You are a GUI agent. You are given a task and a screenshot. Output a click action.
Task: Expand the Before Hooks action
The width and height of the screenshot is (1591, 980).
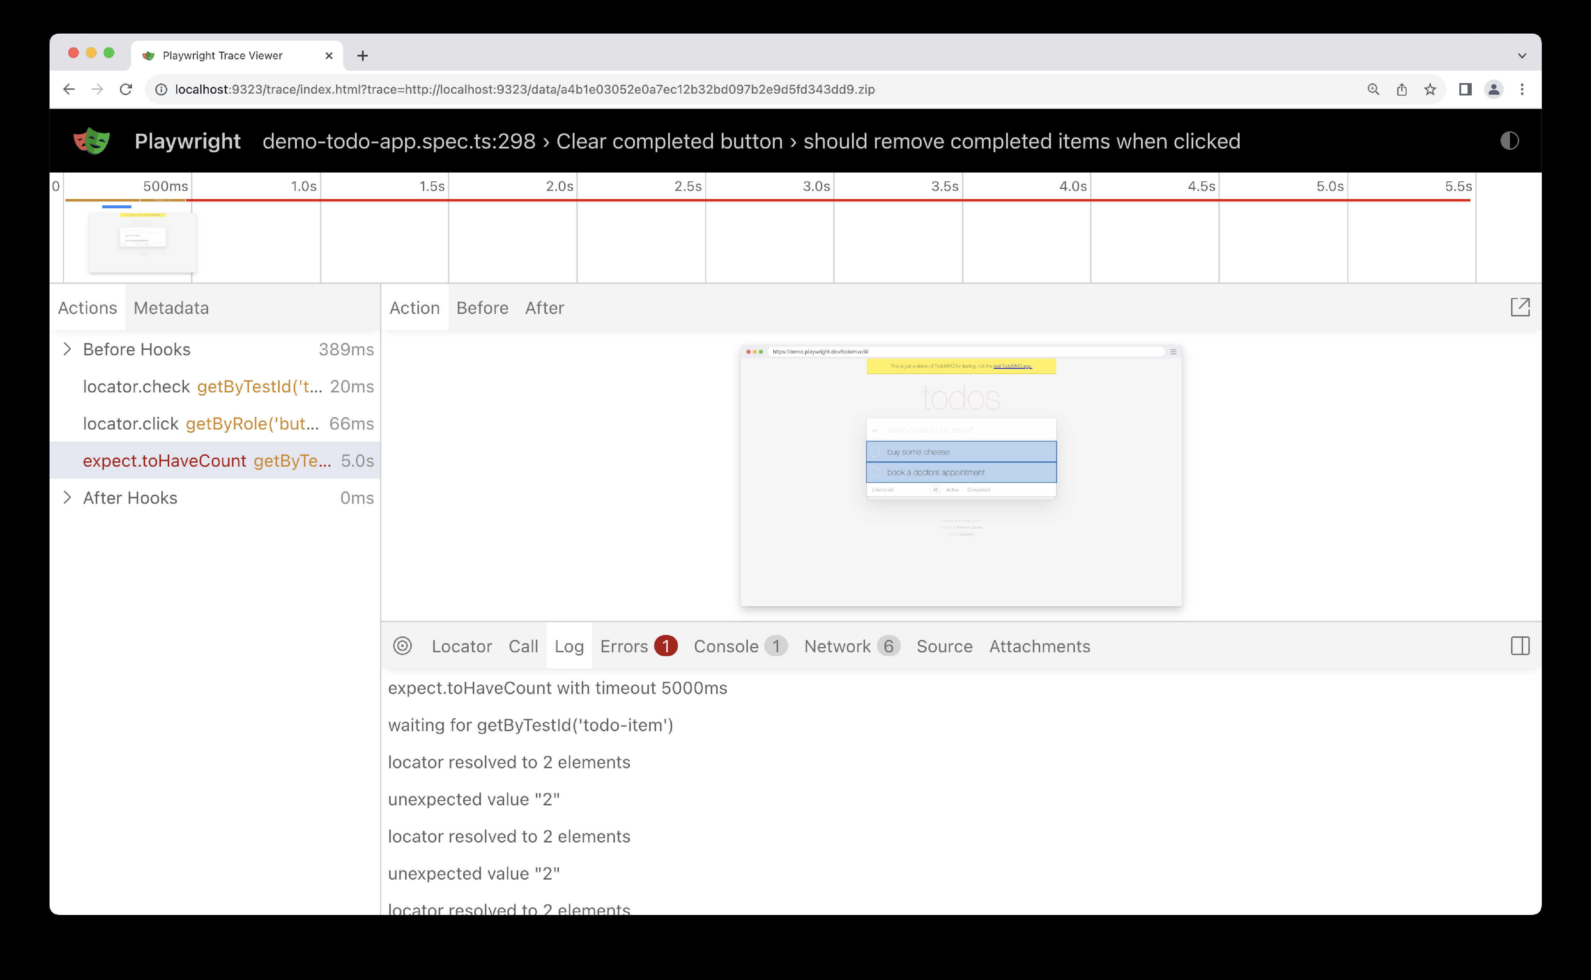[x=68, y=349]
